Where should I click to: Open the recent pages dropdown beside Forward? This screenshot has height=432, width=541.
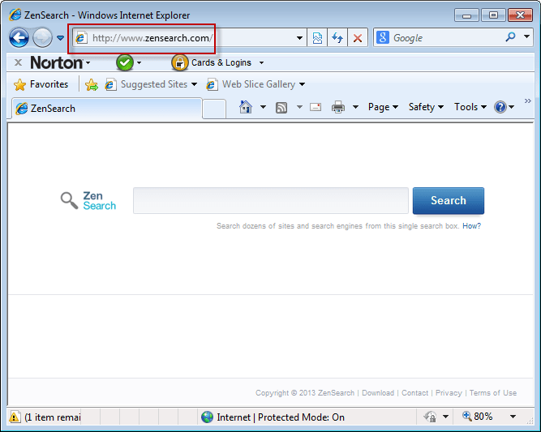point(60,37)
